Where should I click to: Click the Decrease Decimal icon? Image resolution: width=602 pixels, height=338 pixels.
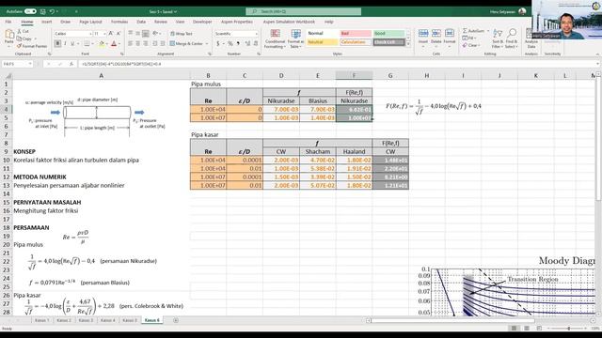pyautogui.click(x=255, y=44)
